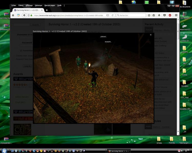This screenshot has height=153, width=192.
Task: Open the Fichier menu
Action: 14,5
